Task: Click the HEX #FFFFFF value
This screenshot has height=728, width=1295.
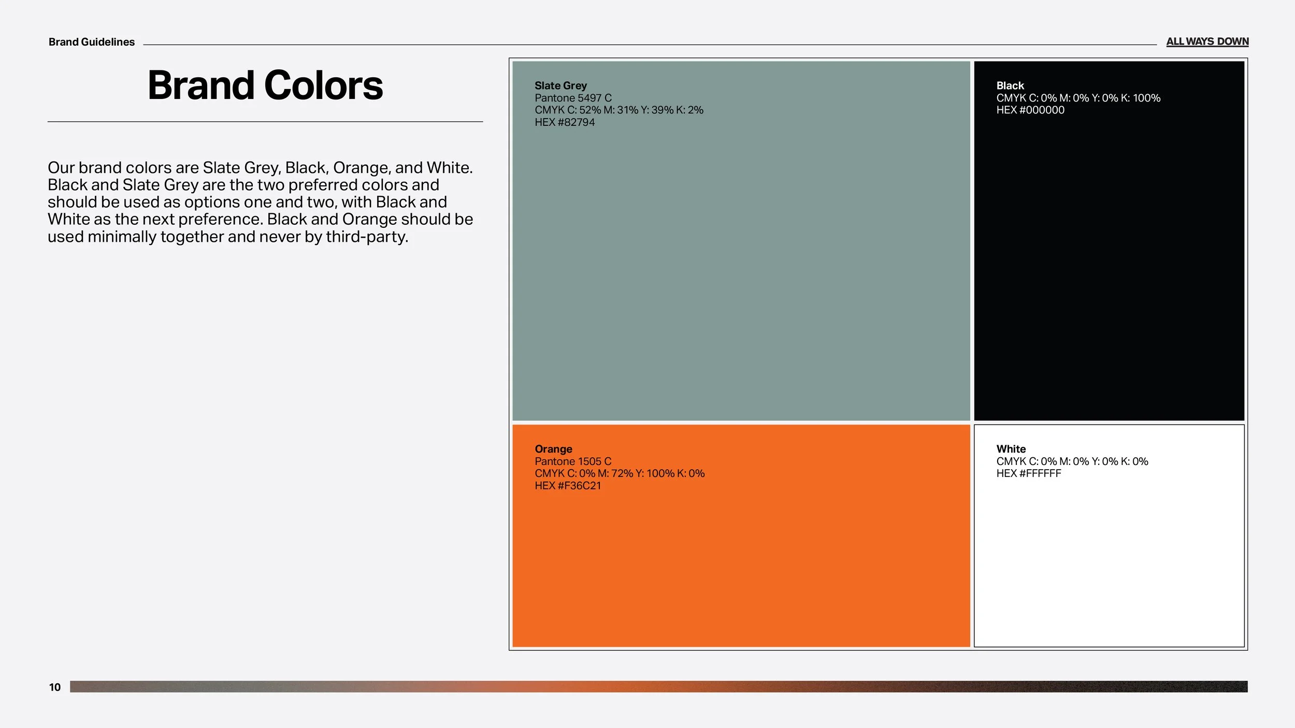Action: (x=1028, y=473)
